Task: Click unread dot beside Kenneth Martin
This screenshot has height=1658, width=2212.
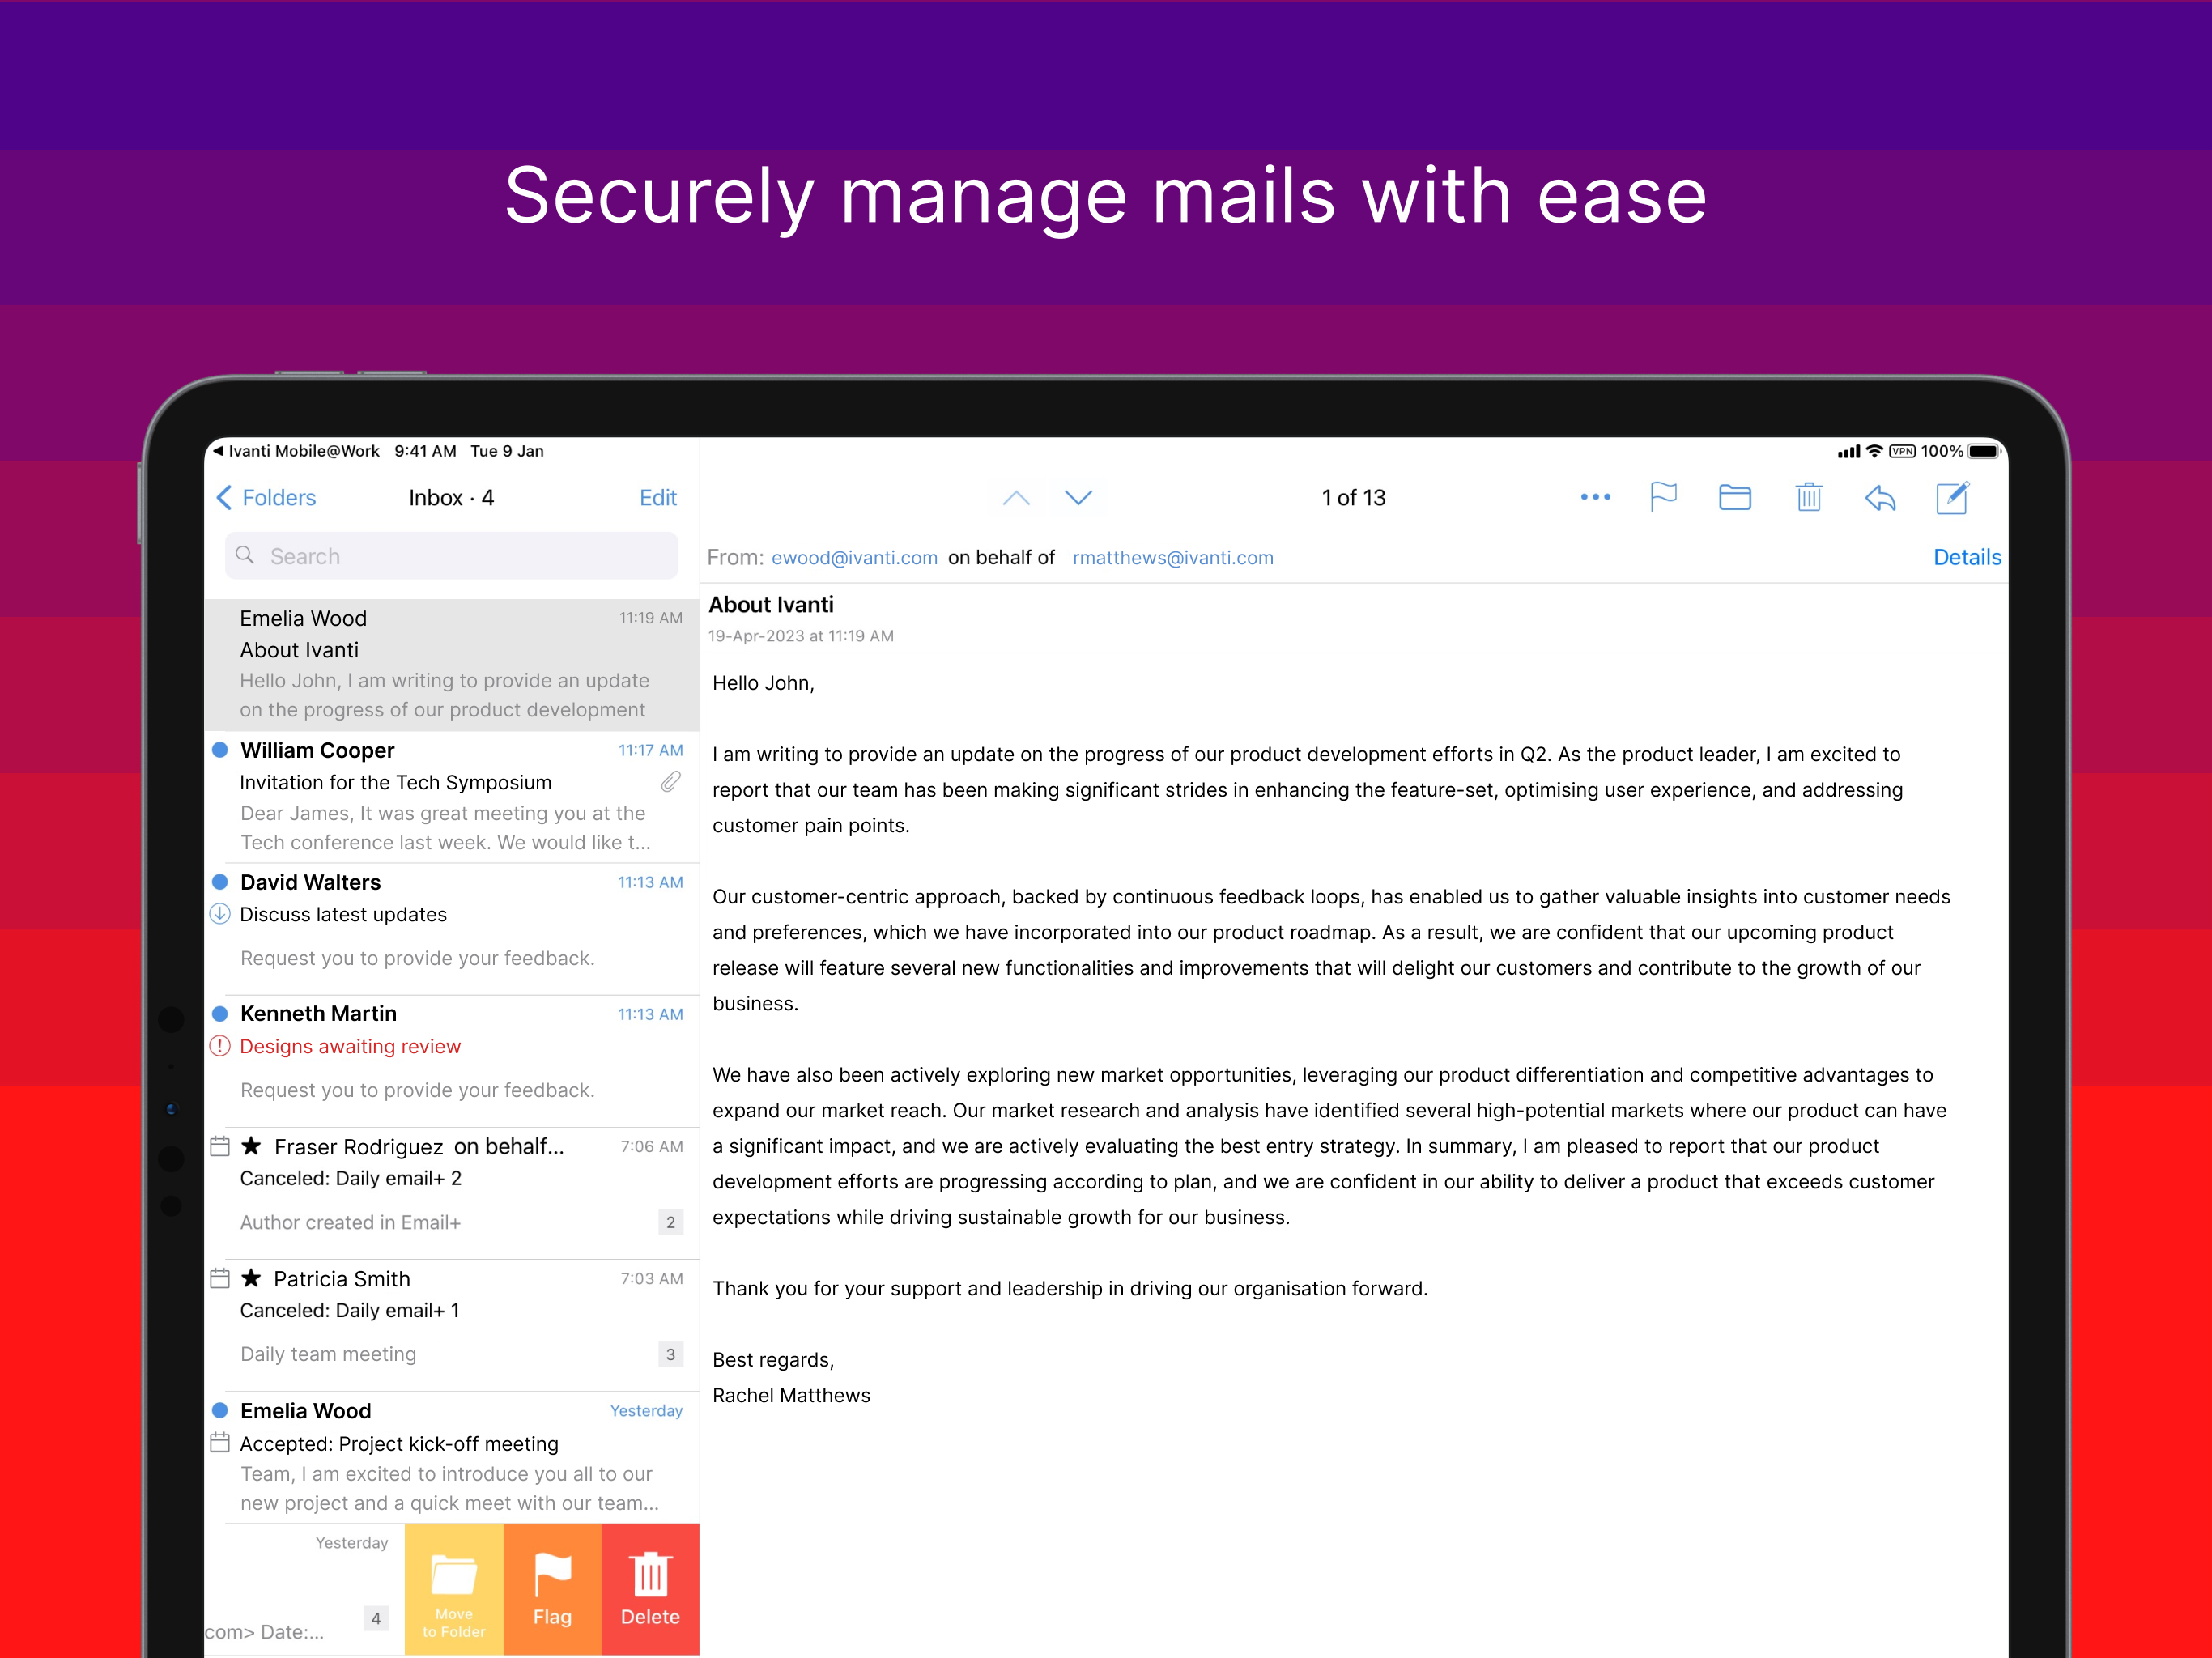Action: pyautogui.click(x=220, y=1013)
